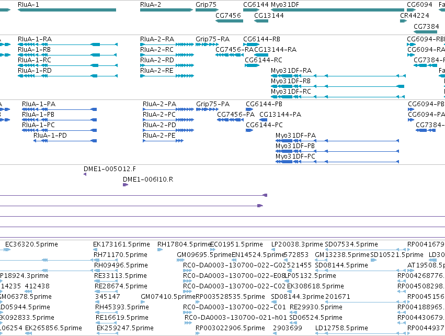445x336 pixels.
Task: Click the CG13144 gene label
Action: 269,15
